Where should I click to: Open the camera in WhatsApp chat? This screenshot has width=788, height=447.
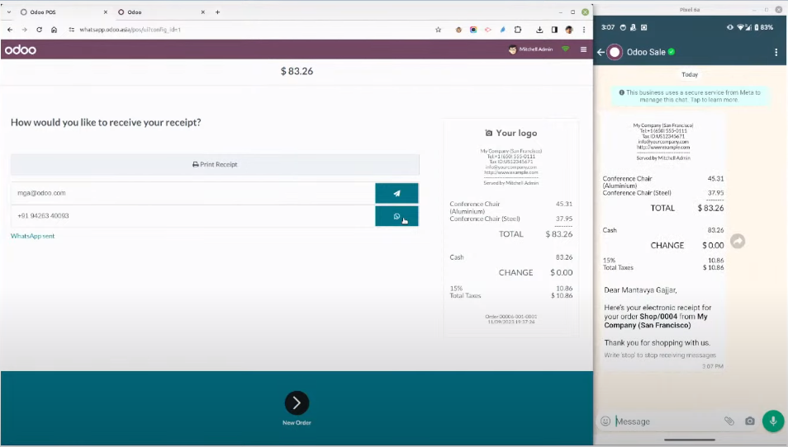[750, 421]
